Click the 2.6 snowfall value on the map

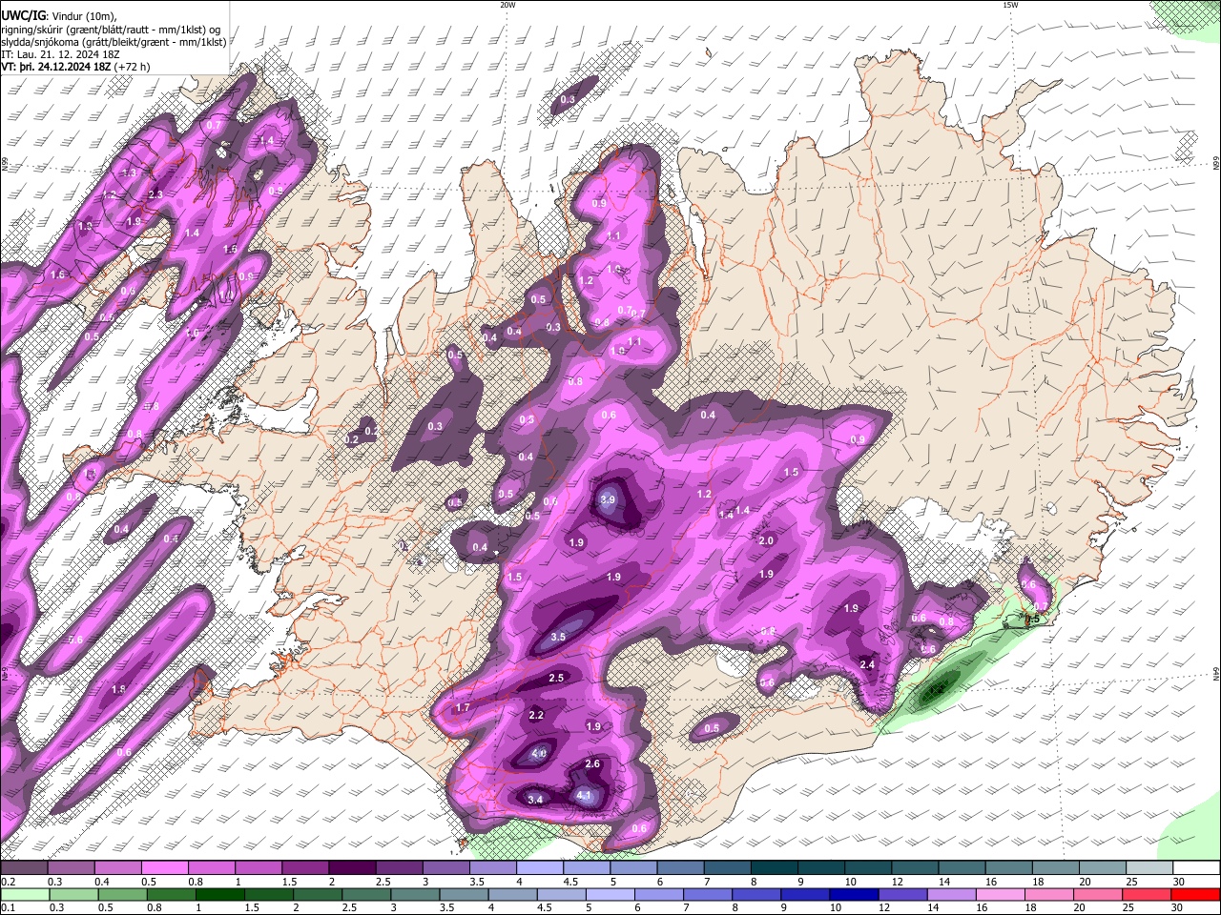[592, 763]
